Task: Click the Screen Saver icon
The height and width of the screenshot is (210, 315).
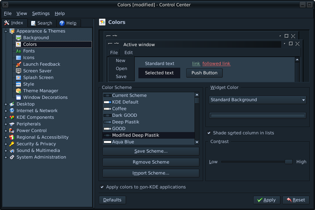Action: coord(19,71)
